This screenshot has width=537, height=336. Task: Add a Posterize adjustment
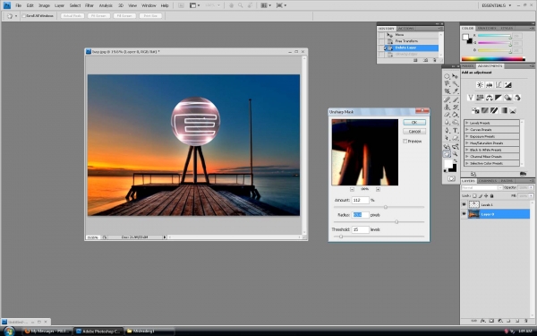[484, 110]
